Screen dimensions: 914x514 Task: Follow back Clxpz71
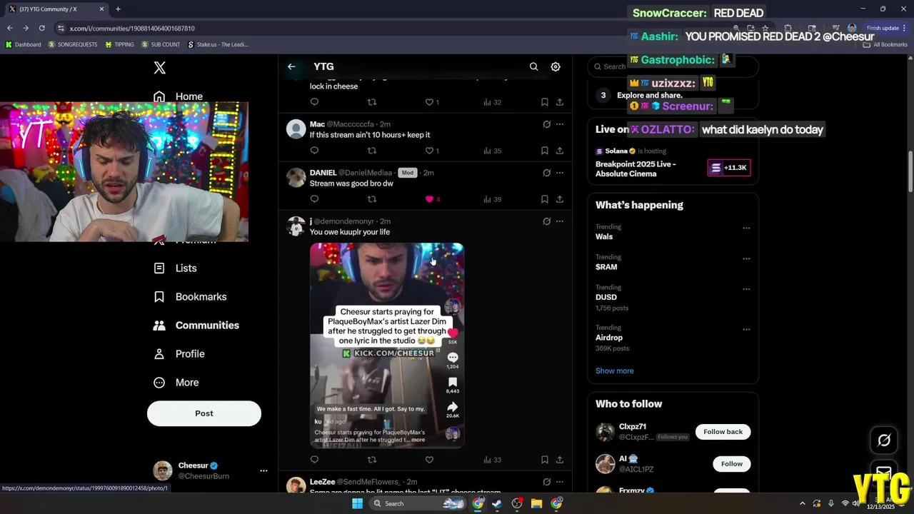click(x=723, y=432)
